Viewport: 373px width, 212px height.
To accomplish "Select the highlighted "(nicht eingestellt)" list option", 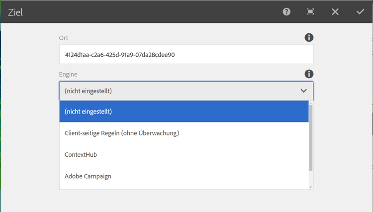I will [x=184, y=111].
